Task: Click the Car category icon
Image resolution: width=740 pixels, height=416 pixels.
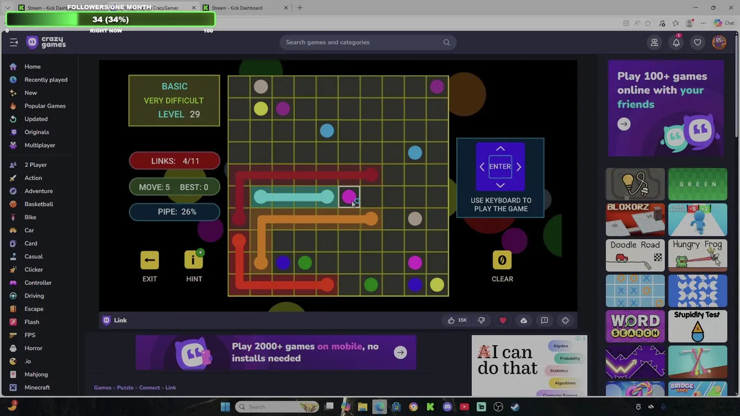Action: point(13,231)
